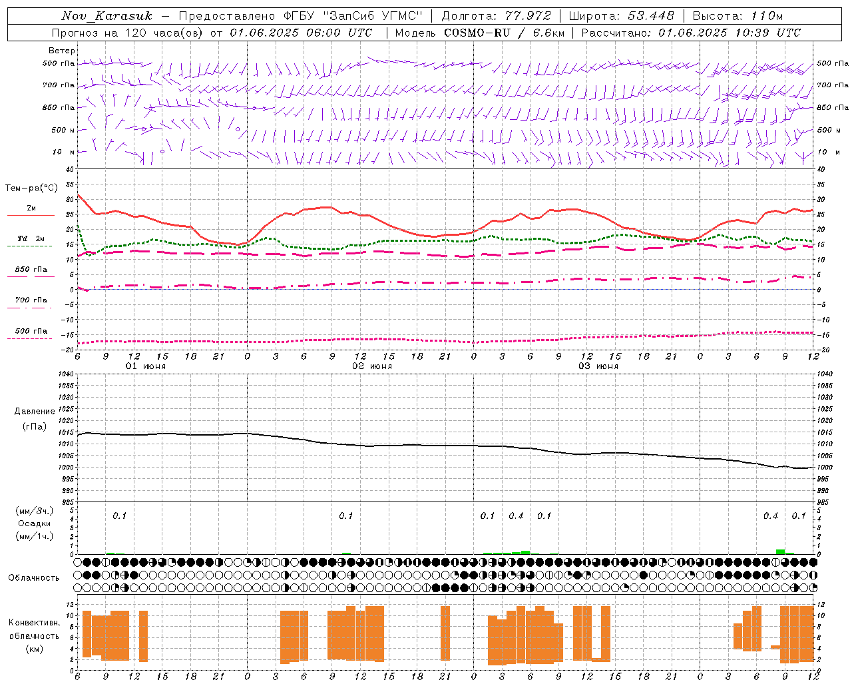
Task: Click the (км) unit under convective cloudiness label
Action: [x=35, y=649]
